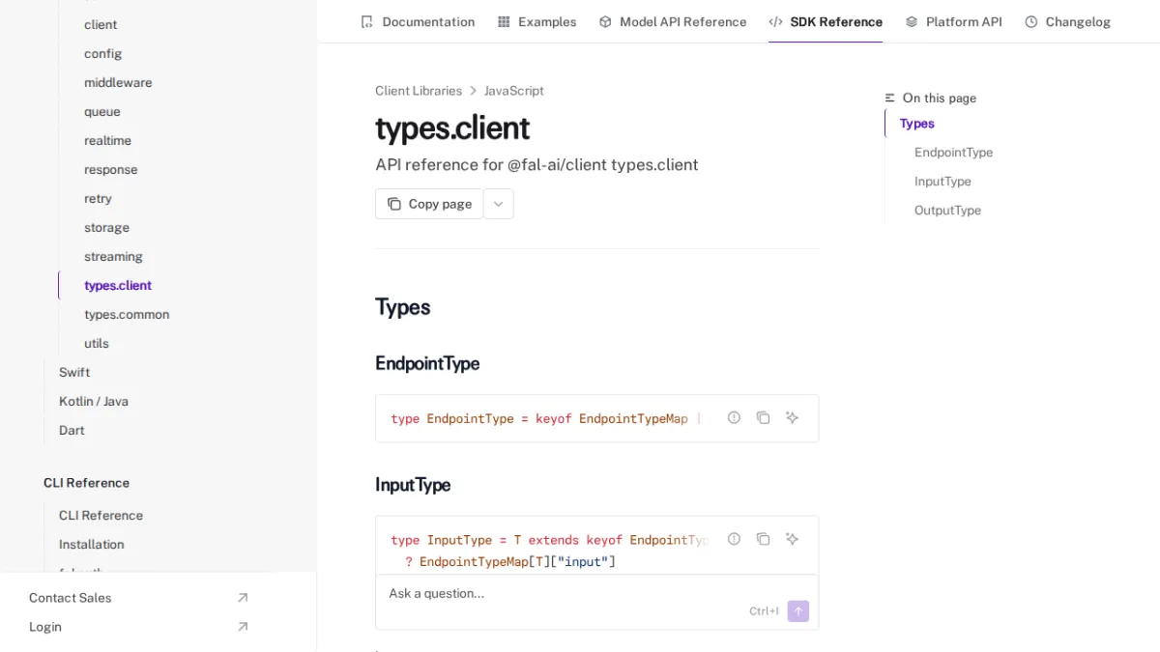1160x652 pixels.
Task: Click info icon on EndpointType code block
Action: [x=734, y=417]
